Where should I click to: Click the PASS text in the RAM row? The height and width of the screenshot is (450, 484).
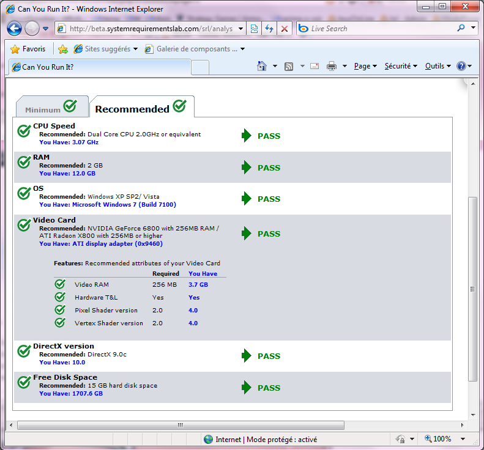pyautogui.click(x=269, y=168)
